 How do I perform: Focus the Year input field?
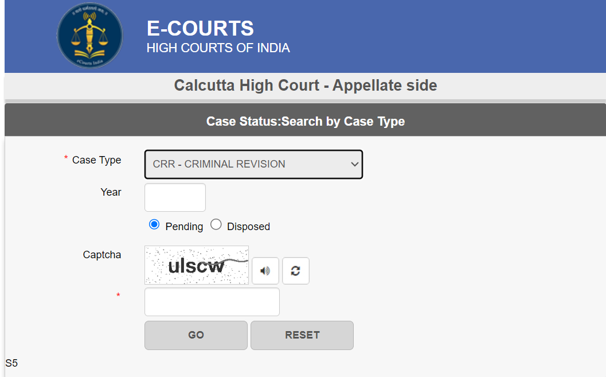coord(175,197)
